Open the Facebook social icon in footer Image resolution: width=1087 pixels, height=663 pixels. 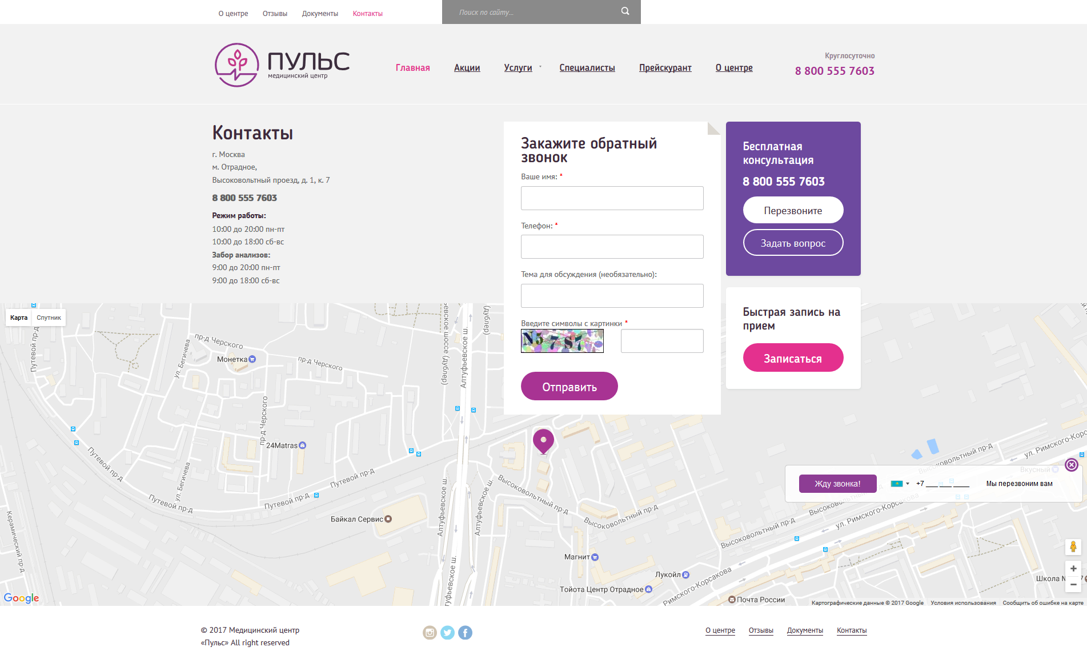point(465,632)
